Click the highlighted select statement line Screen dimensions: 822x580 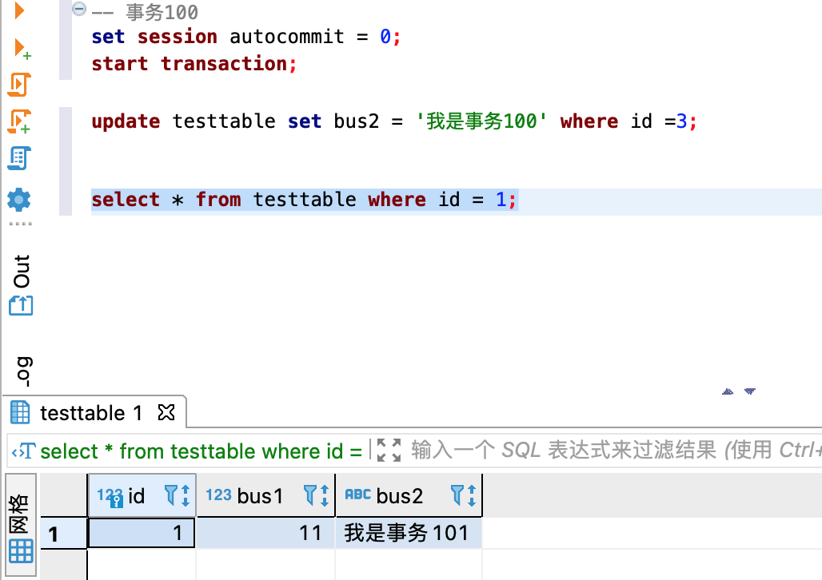coord(305,200)
